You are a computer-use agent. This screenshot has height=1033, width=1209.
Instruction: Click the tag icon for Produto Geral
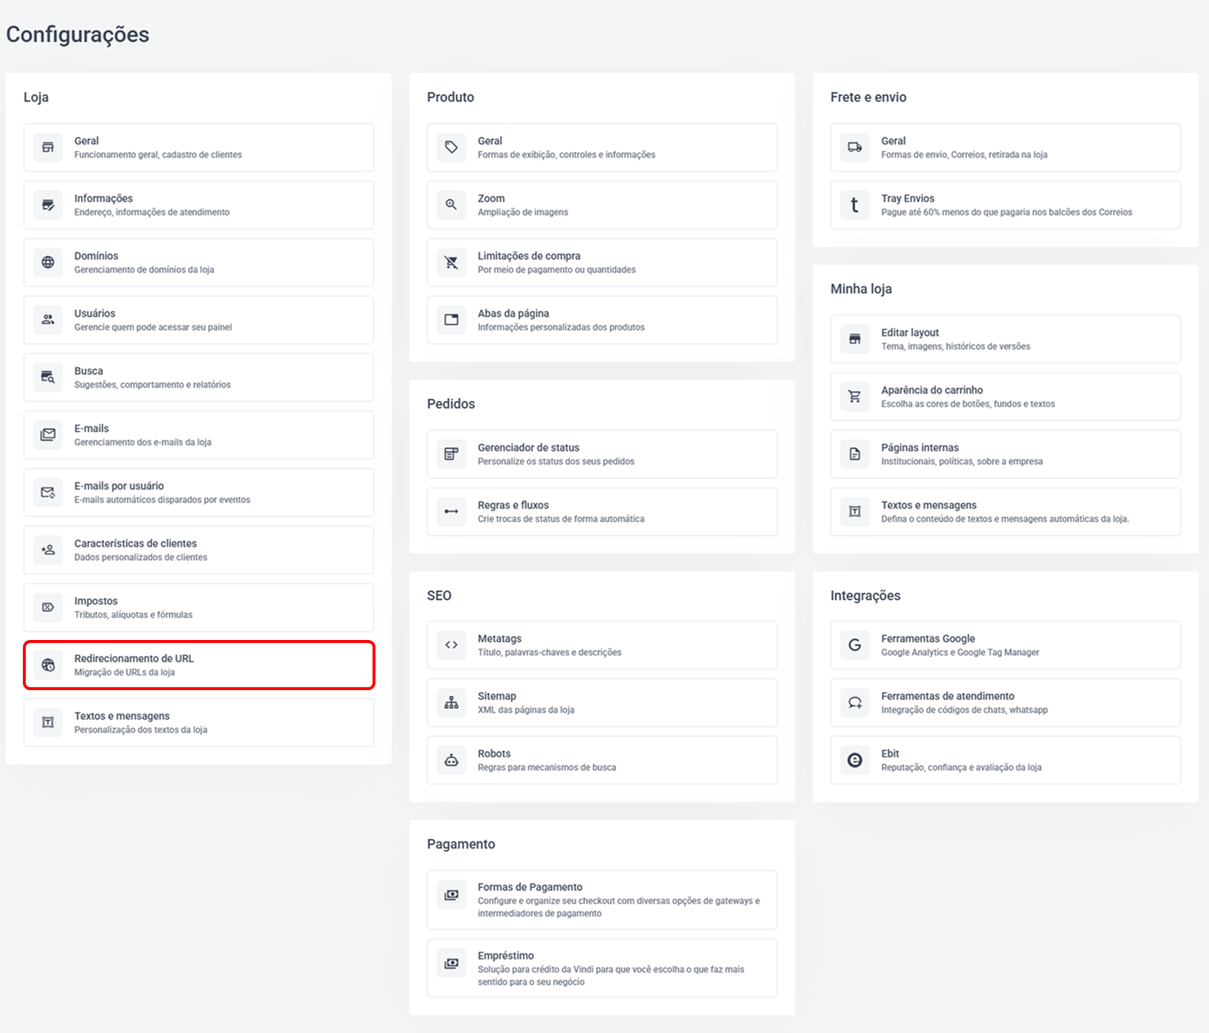point(451,147)
